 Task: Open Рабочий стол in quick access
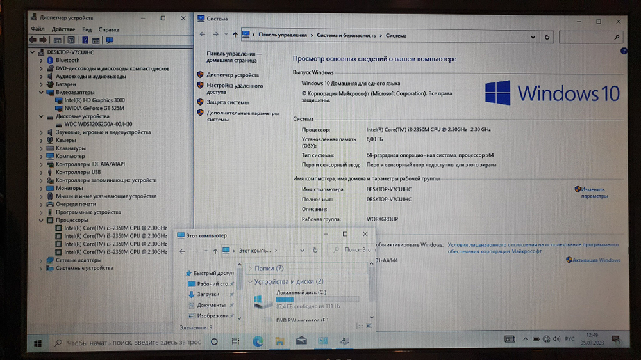tap(212, 284)
